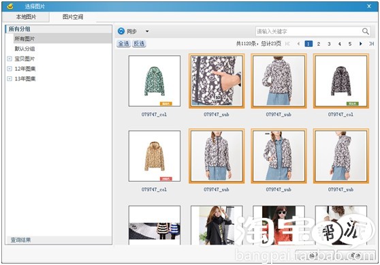Select 默认分组 in the group tree
This screenshot has height=265, width=380.
(x=25, y=49)
